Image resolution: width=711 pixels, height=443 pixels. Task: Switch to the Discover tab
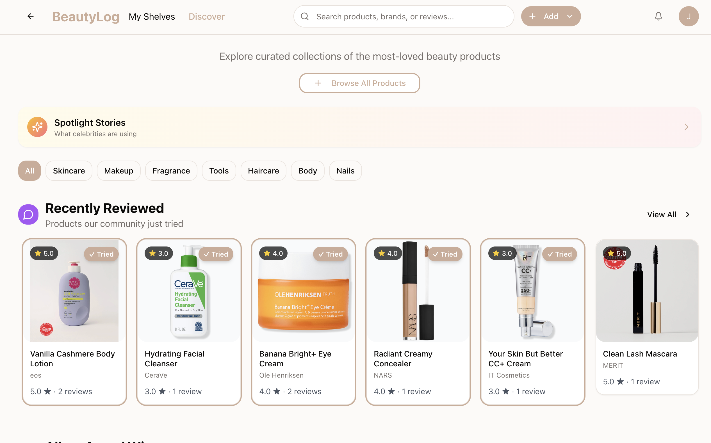[207, 16]
